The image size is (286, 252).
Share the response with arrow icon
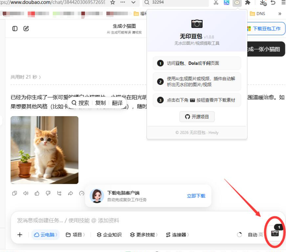click(70, 193)
